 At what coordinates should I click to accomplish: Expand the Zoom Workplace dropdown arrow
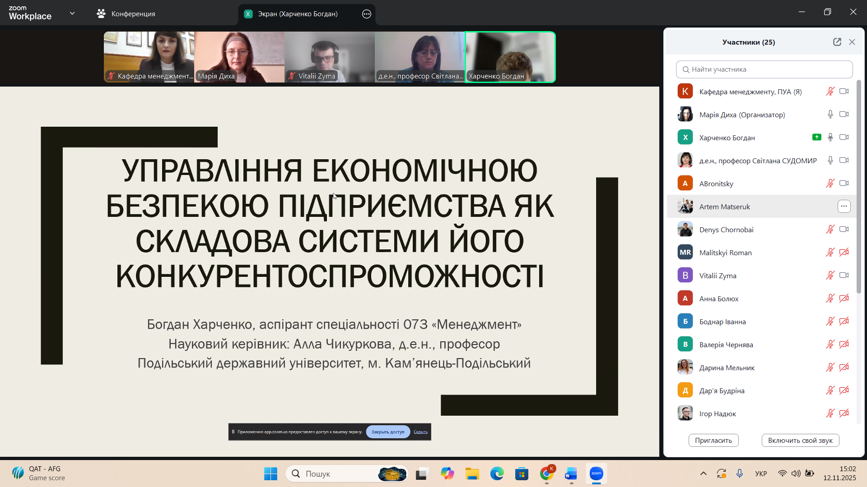(x=72, y=14)
